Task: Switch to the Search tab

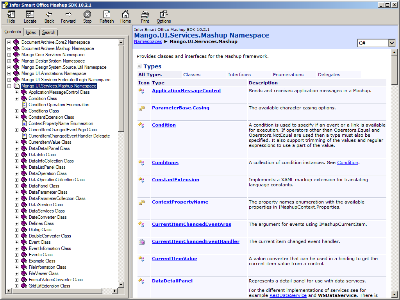Action: 49,32
